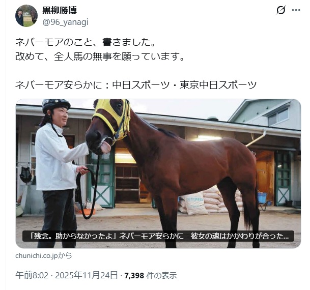Open the 黒柳勝博 display name

60,10
